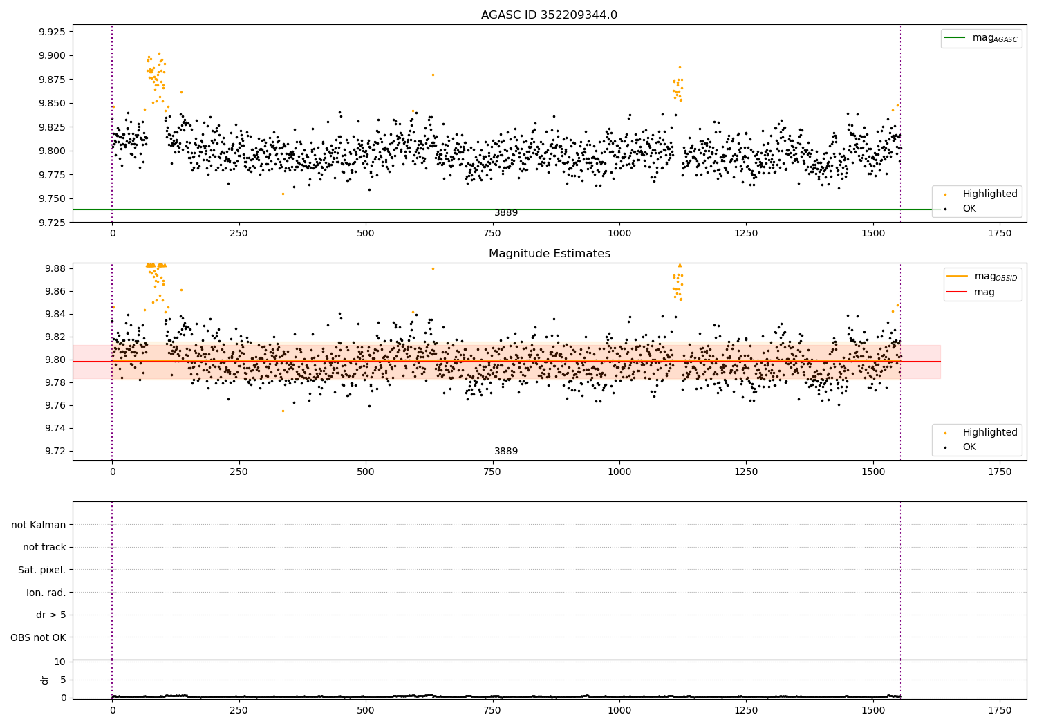Click the '250' x-tick under the bottom dr plot
Viewport: 1037px width, 726px height.
click(x=239, y=710)
